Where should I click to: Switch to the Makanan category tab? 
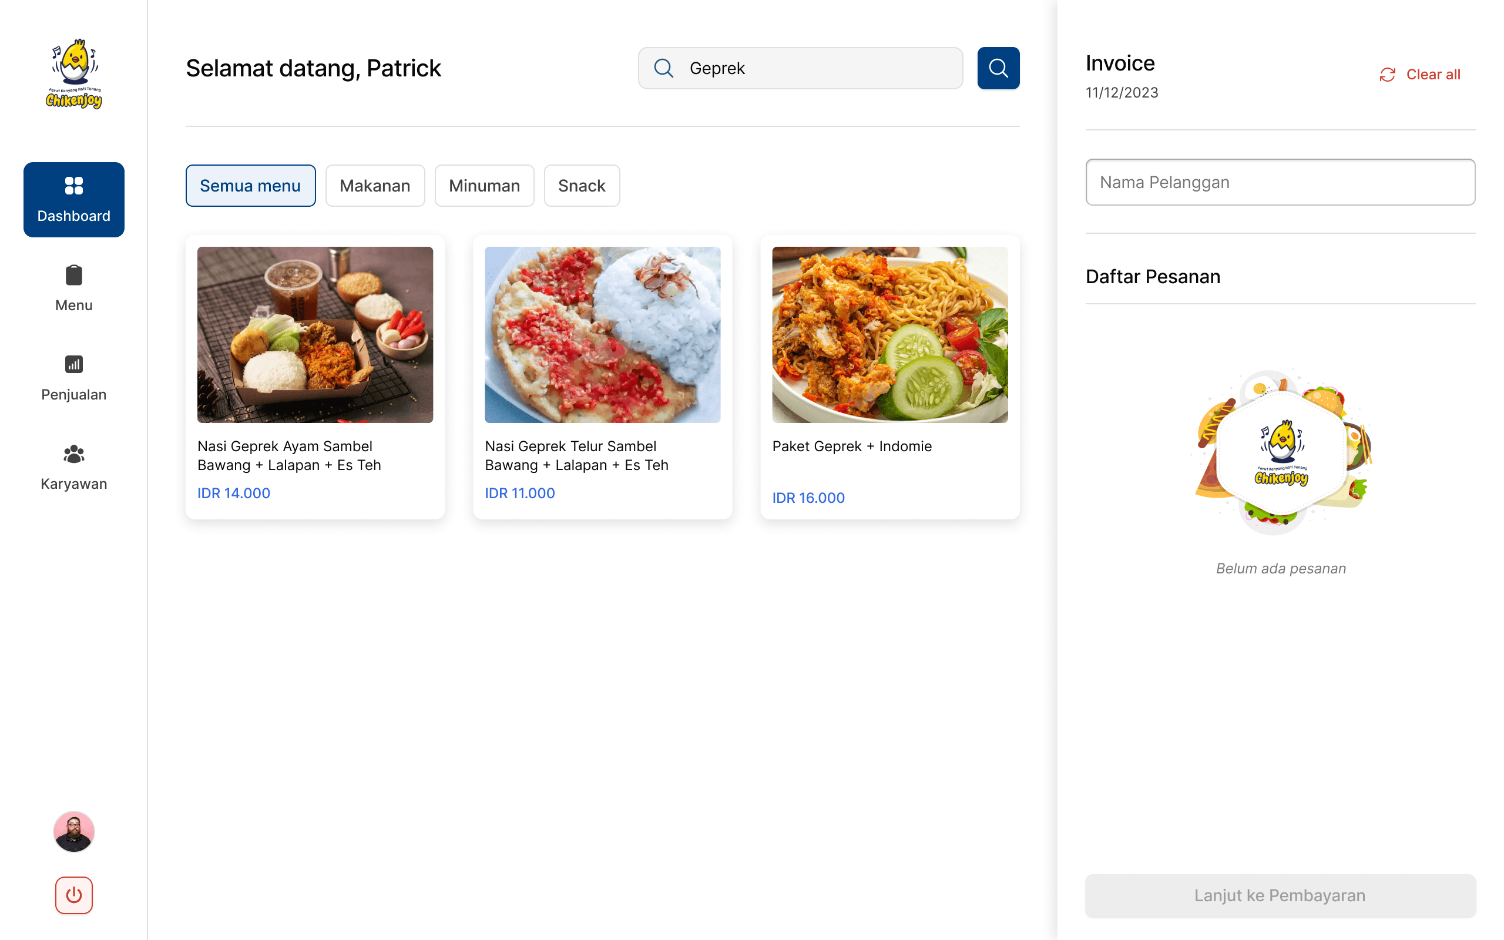375,186
